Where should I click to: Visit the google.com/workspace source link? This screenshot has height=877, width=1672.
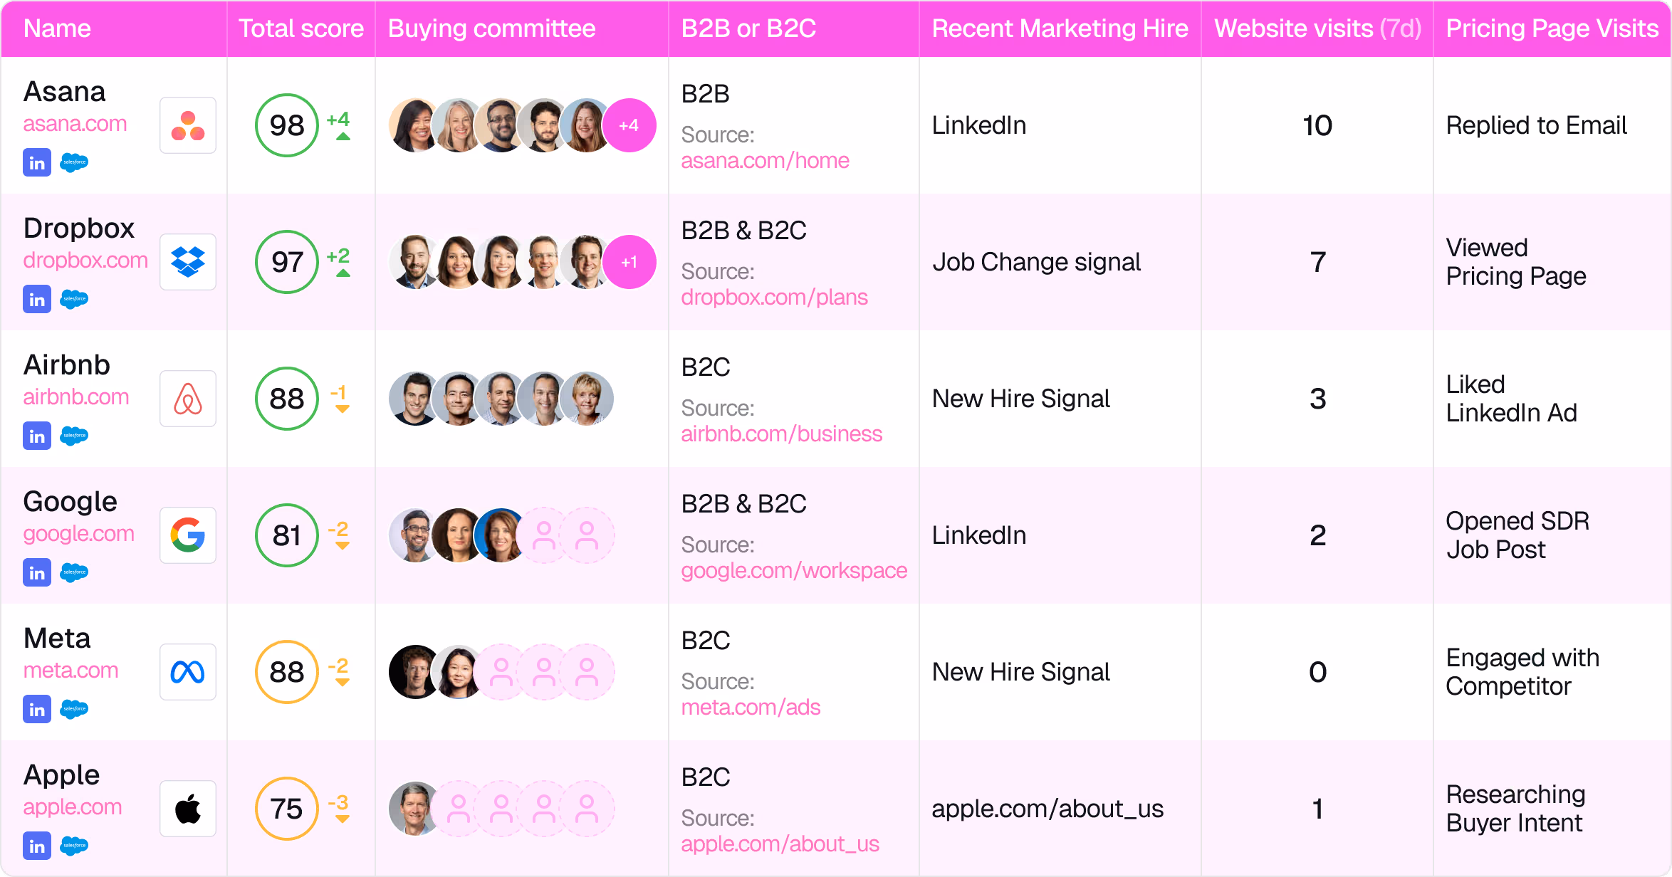coord(793,570)
